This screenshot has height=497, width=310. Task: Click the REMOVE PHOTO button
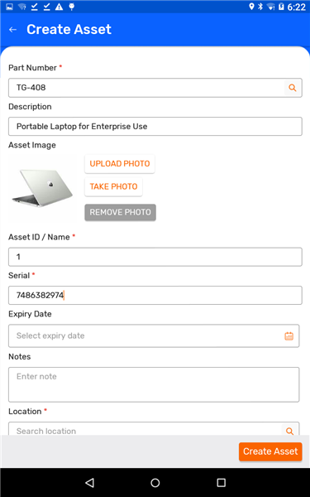120,212
